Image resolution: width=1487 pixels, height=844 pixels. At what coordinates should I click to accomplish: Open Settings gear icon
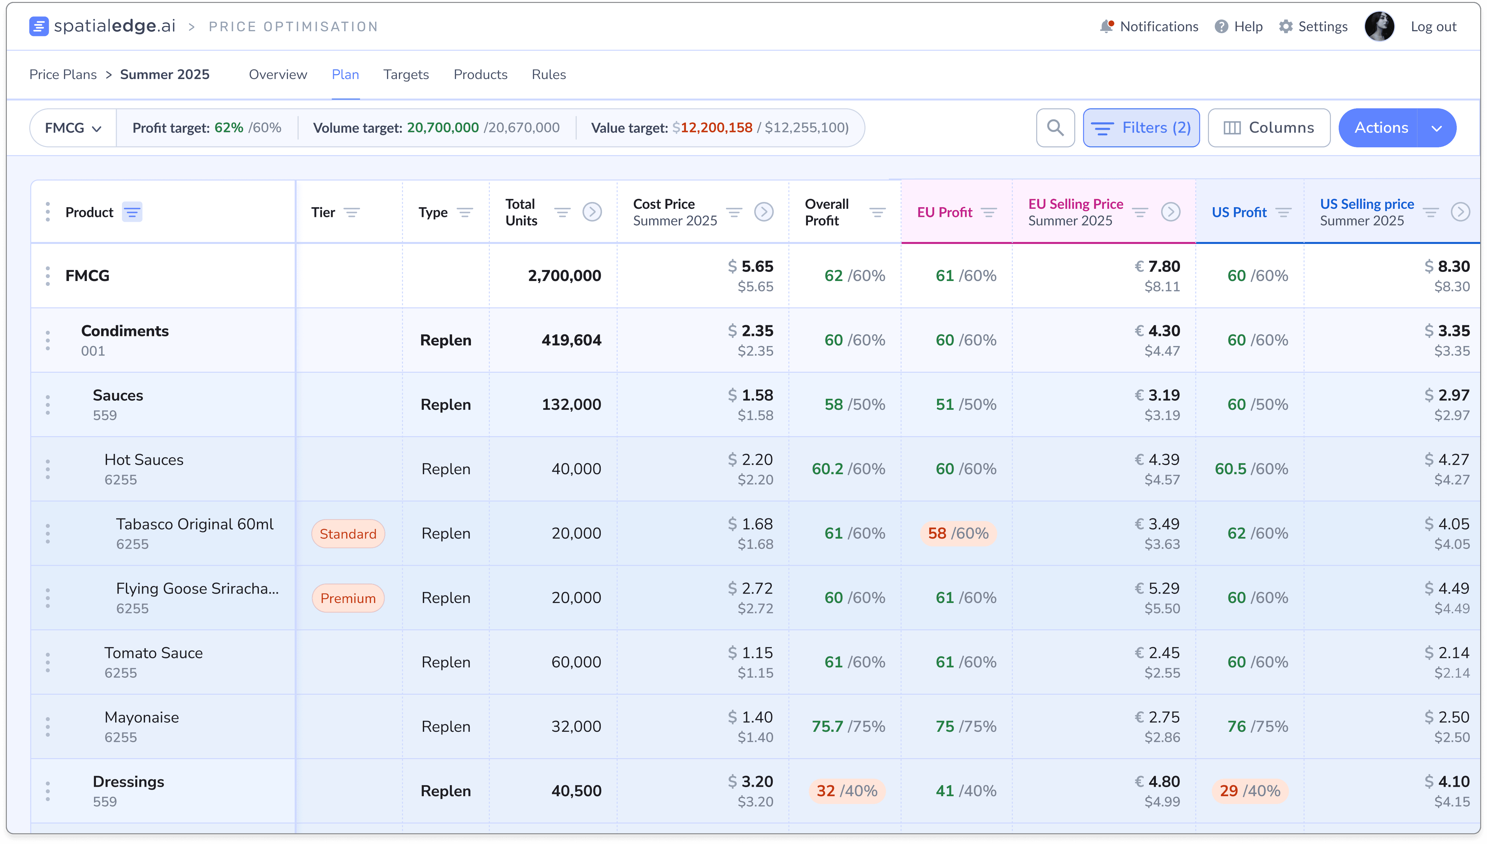click(x=1285, y=27)
